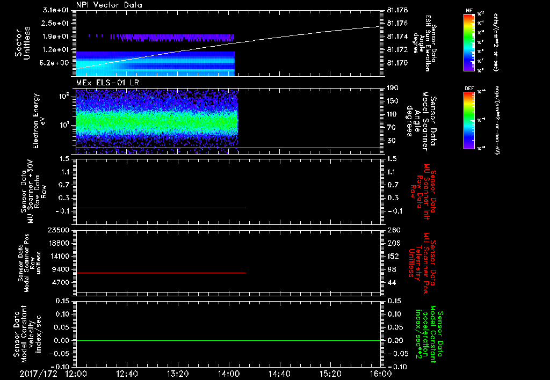The height and width of the screenshot is (380, 550).
Task: Click the 15:20 time axis label
Action: (330, 374)
